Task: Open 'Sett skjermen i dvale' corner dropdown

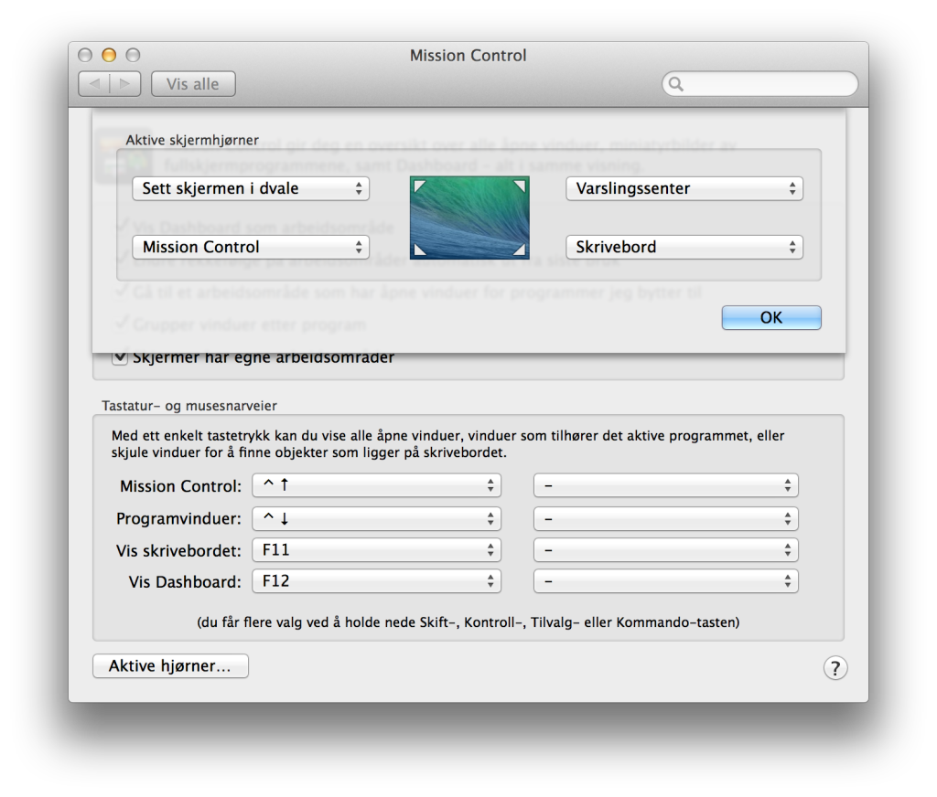Action: coord(251,188)
